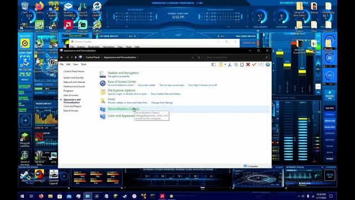Open the Edit menu in Control Panel
Image resolution: width=355 pixels, height=200 pixels.
coord(68,64)
